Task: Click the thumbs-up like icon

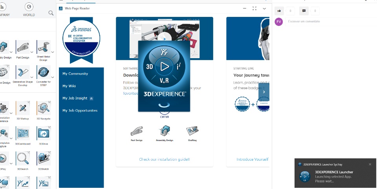Action: 279,11
